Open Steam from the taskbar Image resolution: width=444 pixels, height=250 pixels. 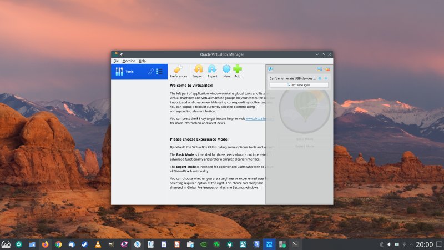(x=85, y=244)
